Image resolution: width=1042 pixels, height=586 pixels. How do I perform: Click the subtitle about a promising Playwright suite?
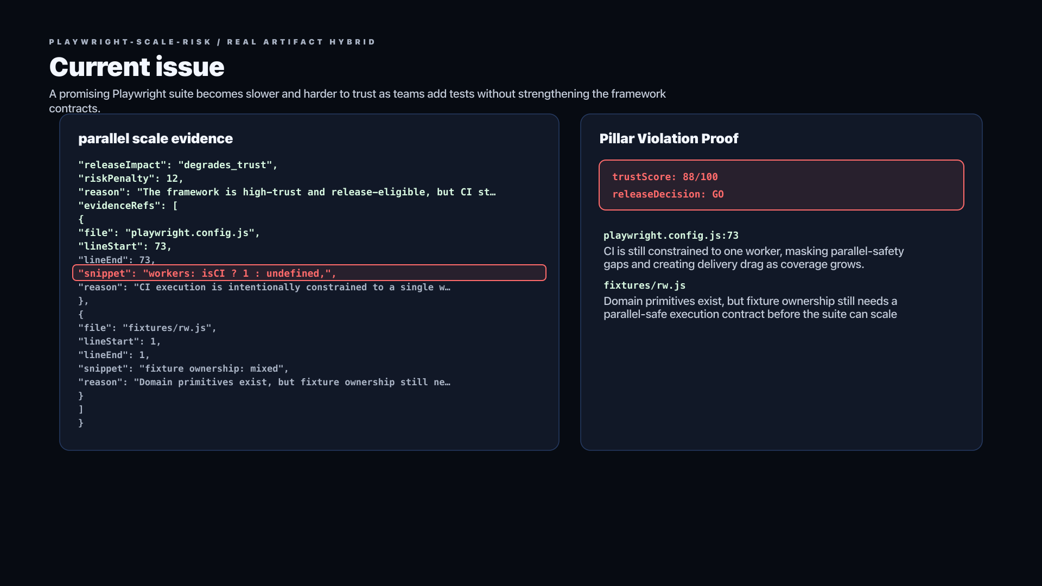[x=357, y=101]
